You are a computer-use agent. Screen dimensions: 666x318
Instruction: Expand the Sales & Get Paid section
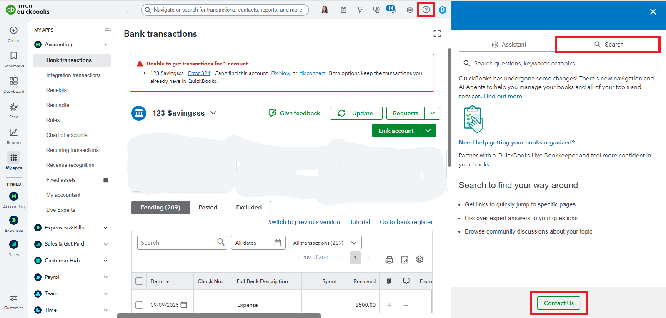tap(105, 244)
